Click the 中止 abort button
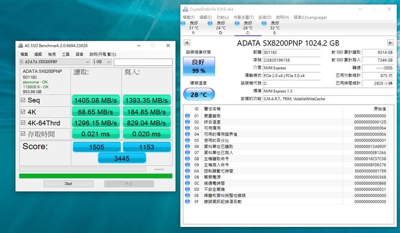The width and height of the screenshot is (400, 233). click(x=129, y=184)
